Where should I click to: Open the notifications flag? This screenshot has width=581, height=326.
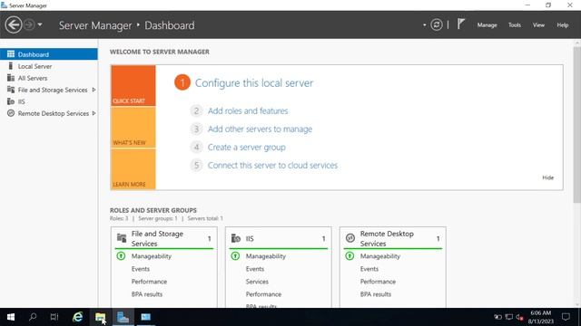coord(460,24)
